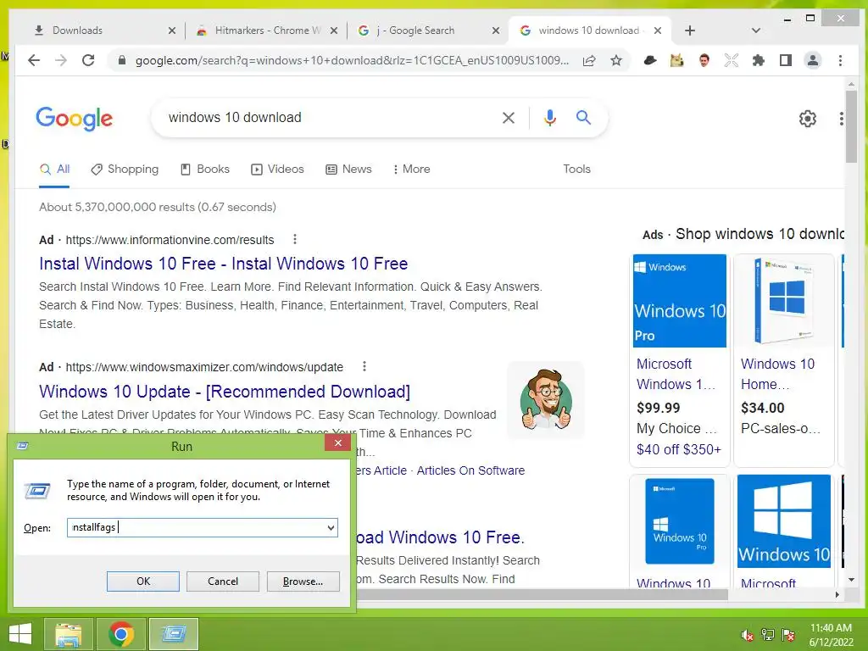The width and height of the screenshot is (868, 651).
Task: Close the Downloads tab
Action: 171,31
